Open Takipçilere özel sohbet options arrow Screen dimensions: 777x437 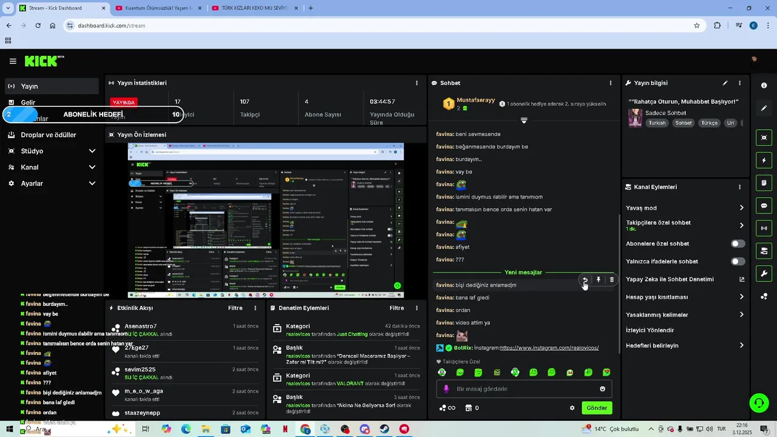point(741,225)
